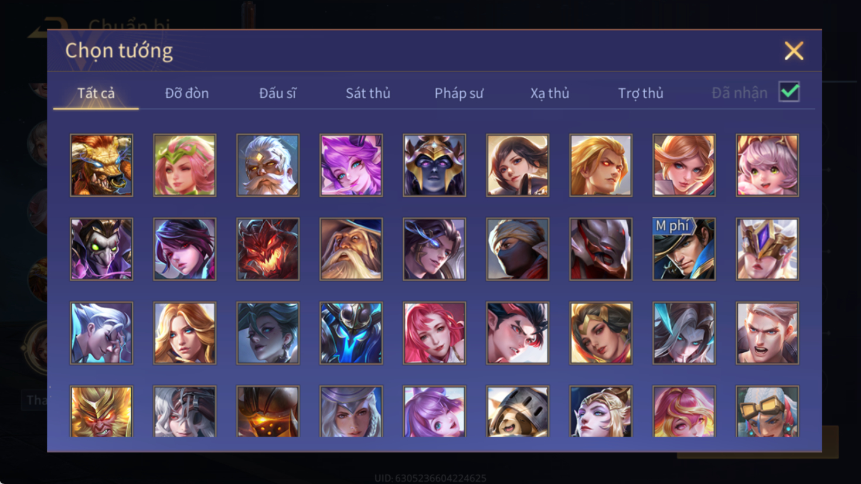Screen dimensions: 861x484
Task: Select the red fire demon hero
Action: coord(268,249)
